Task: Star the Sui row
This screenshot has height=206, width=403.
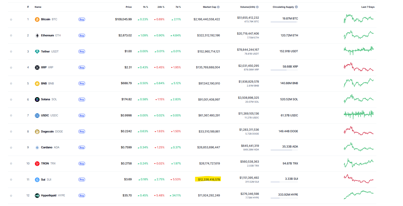Action: 11,180
